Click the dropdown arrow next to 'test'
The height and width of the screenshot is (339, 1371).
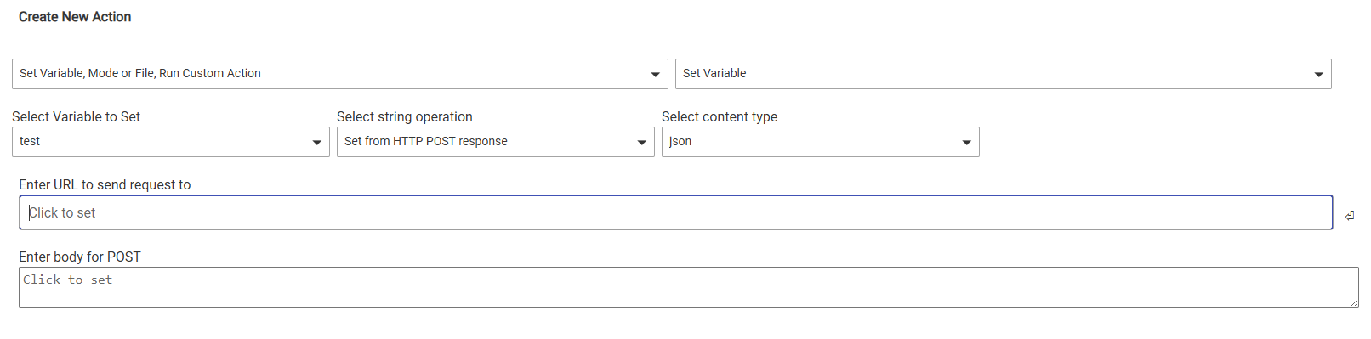[x=316, y=143]
